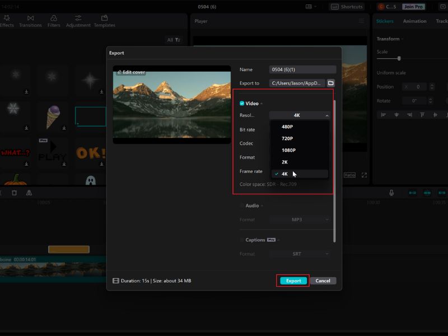The width and height of the screenshot is (448, 336).
Task: Click the C...5 account avatar
Action: 381,7
